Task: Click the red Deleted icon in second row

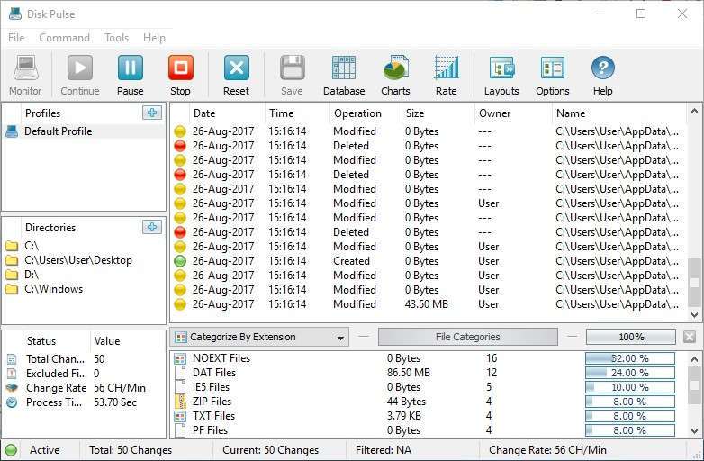Action: pos(179,146)
